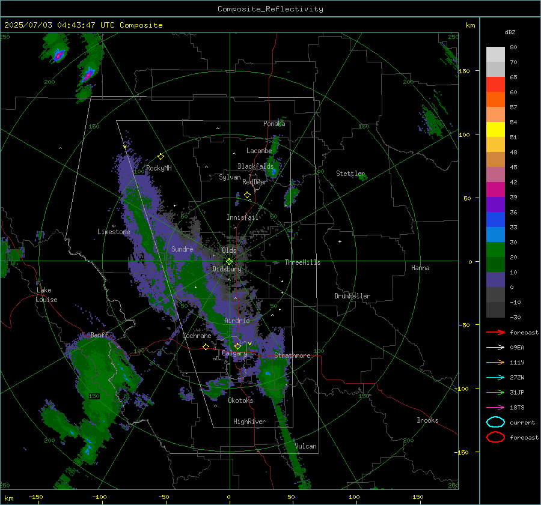Screen dimensions: 541x505
Task: Click the orange 111V arrow legend icon
Action: (x=495, y=362)
